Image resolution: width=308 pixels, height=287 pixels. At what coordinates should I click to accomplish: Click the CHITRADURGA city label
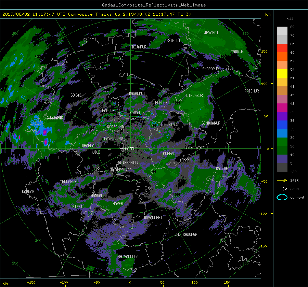[186, 234]
